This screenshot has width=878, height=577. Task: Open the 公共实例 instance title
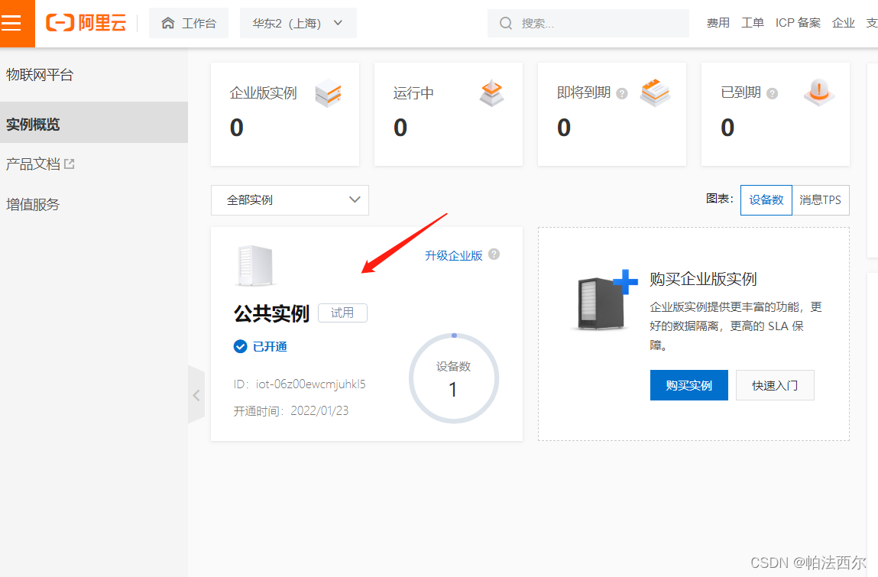point(271,313)
